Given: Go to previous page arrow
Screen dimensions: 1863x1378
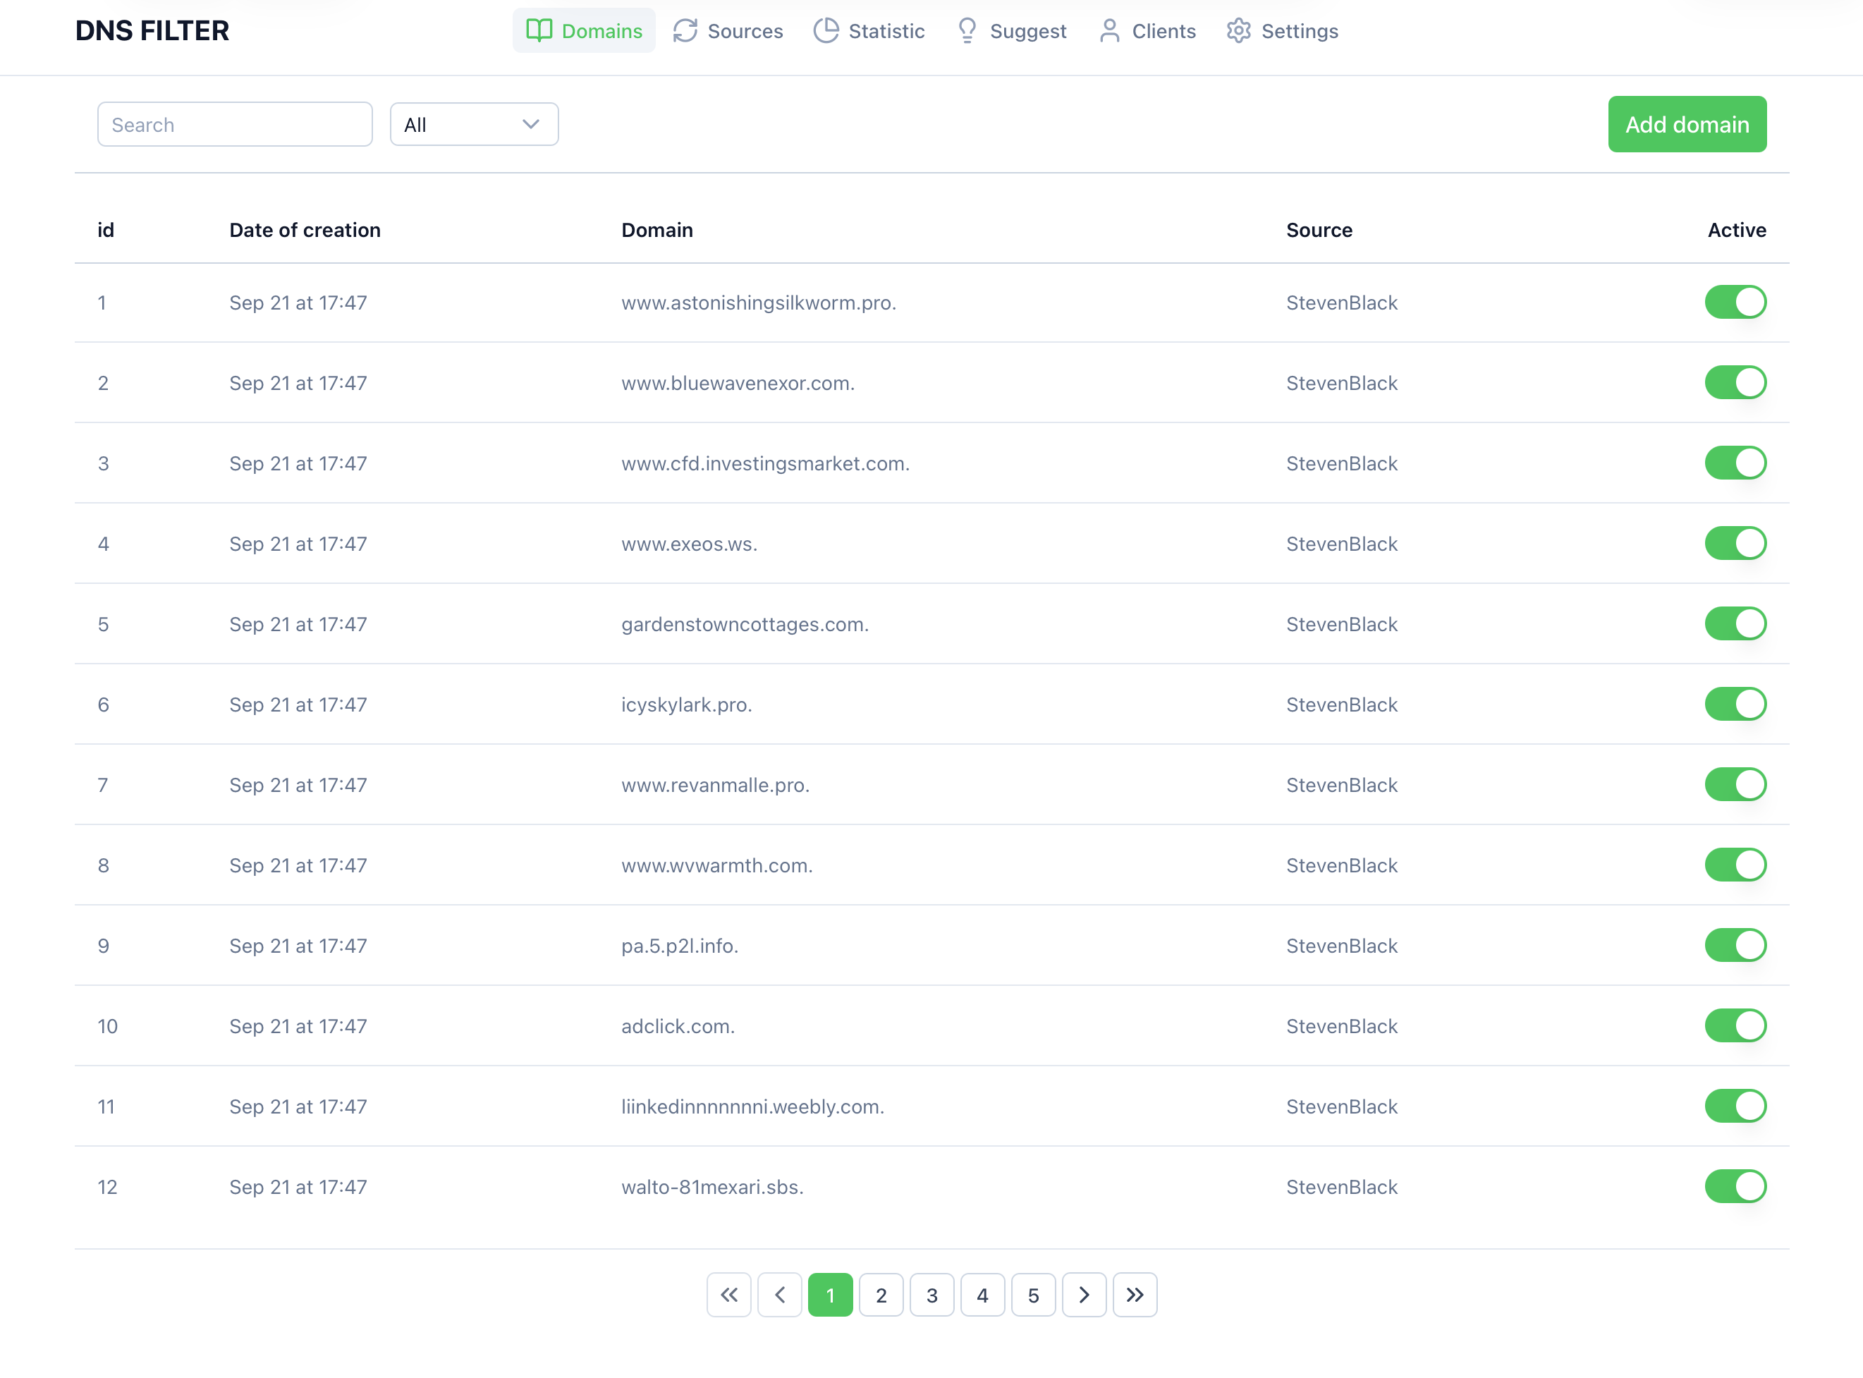Looking at the screenshot, I should click(780, 1295).
